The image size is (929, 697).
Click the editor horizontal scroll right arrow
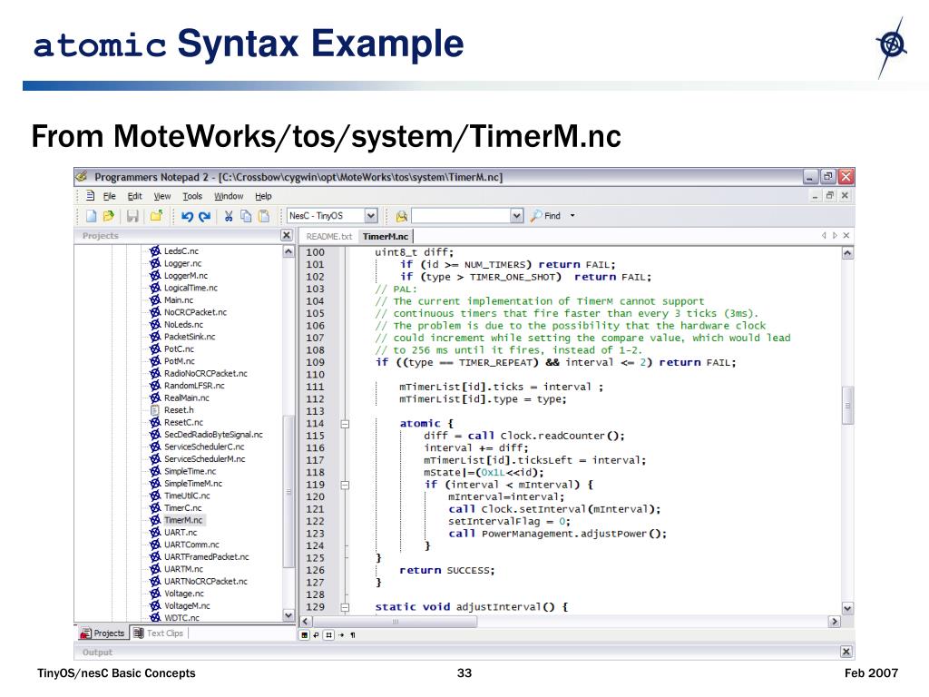click(x=835, y=622)
